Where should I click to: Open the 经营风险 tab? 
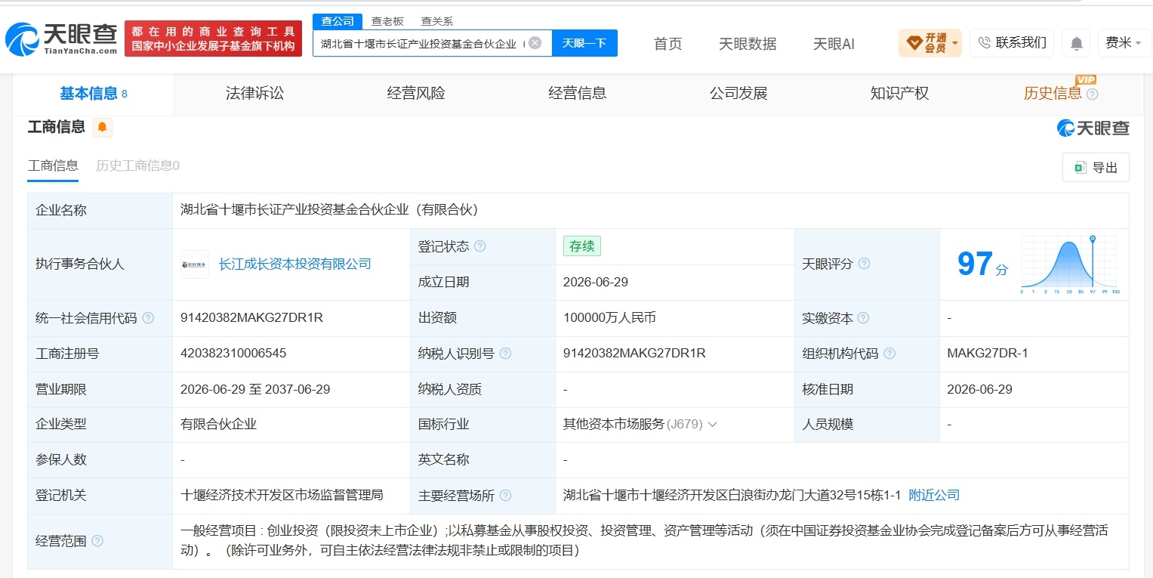click(416, 94)
